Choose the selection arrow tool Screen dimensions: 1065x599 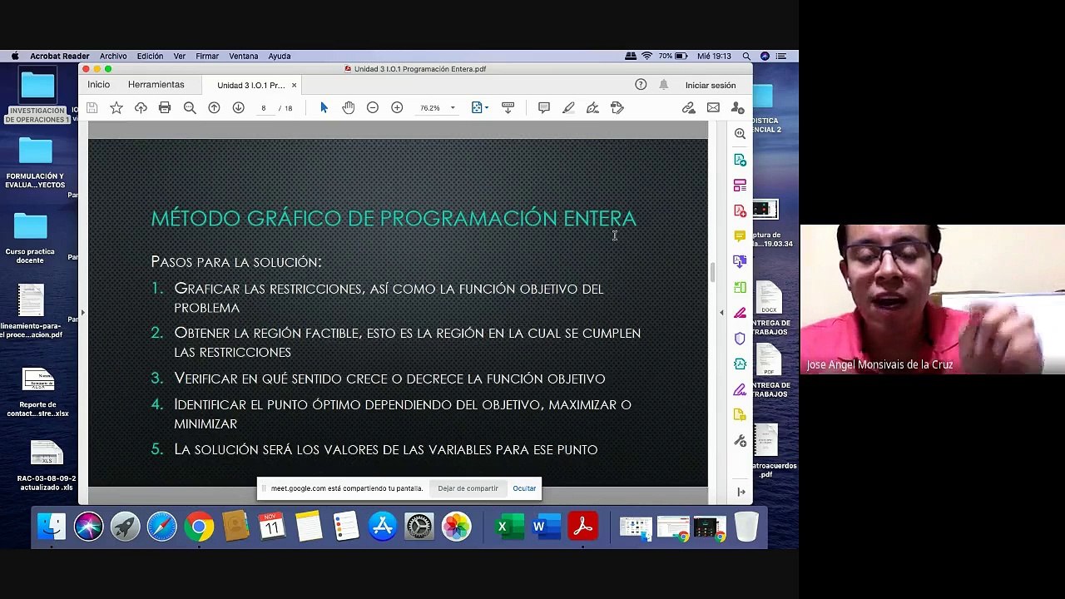click(324, 108)
